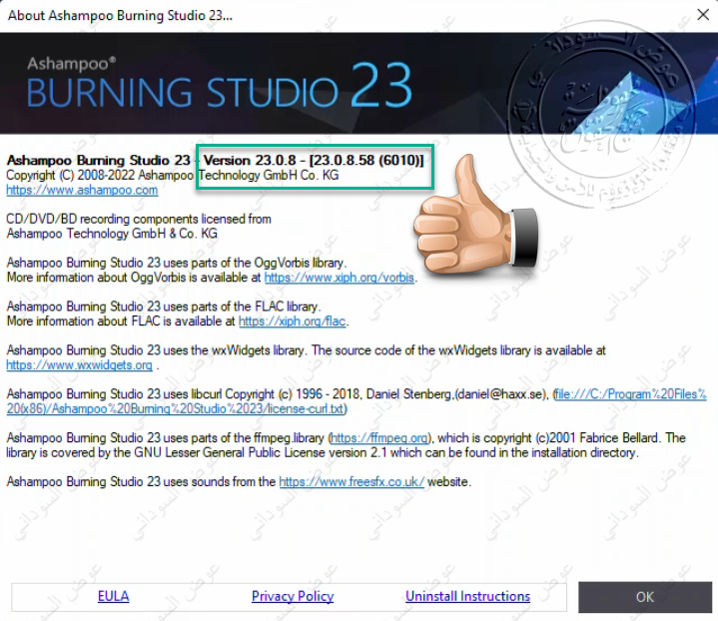Click 'CD/DVD/BD recording components licensed from' text
This screenshot has width=718, height=621.
pyautogui.click(x=139, y=219)
